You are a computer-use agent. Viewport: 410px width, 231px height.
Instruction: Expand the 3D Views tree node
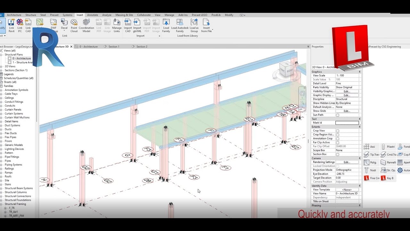1,66
